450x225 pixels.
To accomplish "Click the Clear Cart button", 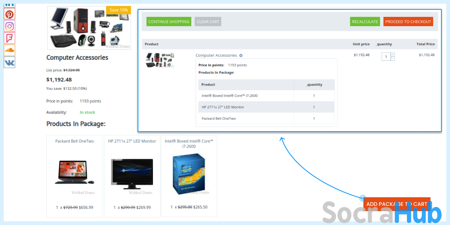I will click(208, 22).
